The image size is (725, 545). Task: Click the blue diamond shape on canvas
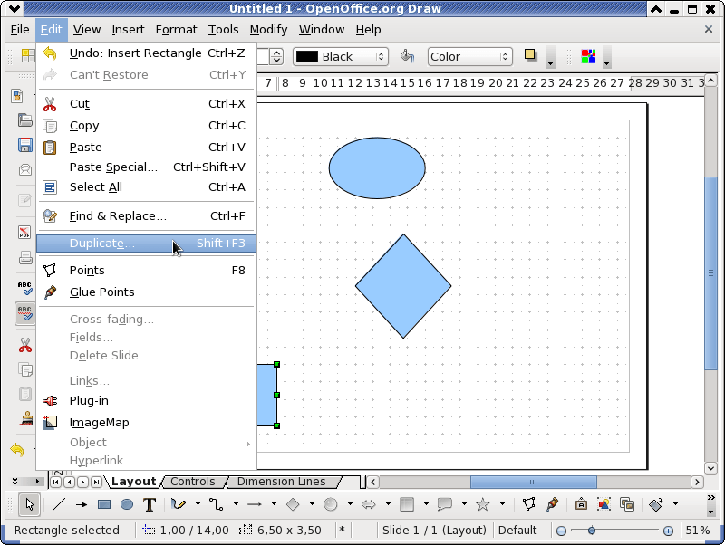[x=403, y=286]
